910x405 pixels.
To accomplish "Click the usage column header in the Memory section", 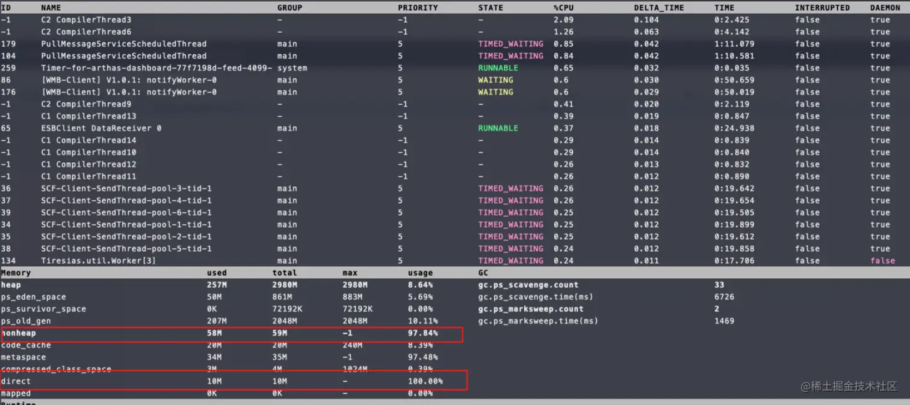I will 420,272.
